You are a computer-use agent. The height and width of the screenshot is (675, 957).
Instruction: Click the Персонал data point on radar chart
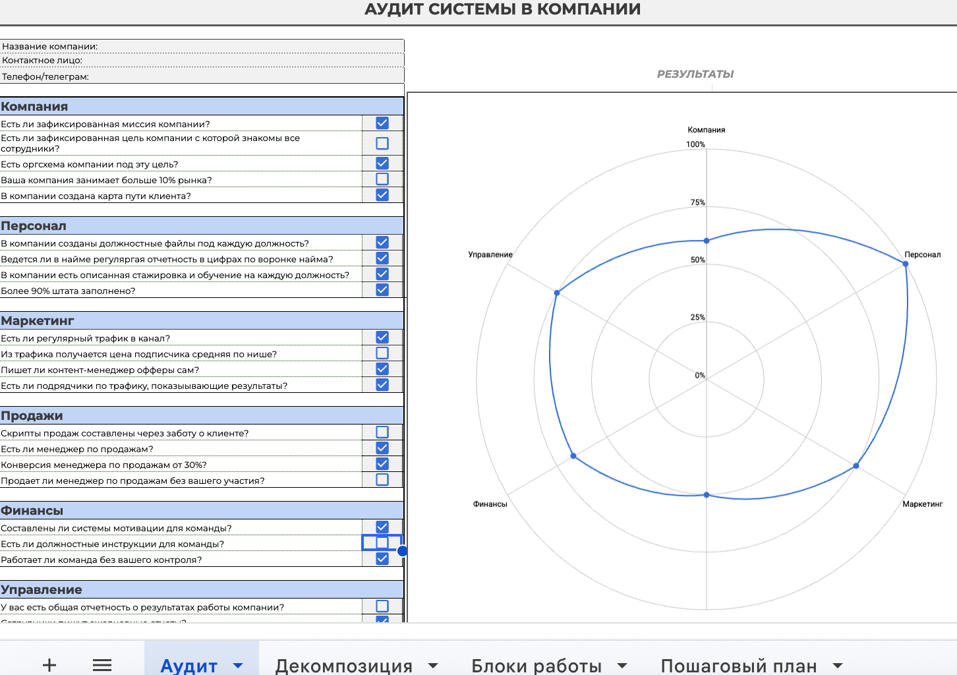pyautogui.click(x=906, y=264)
